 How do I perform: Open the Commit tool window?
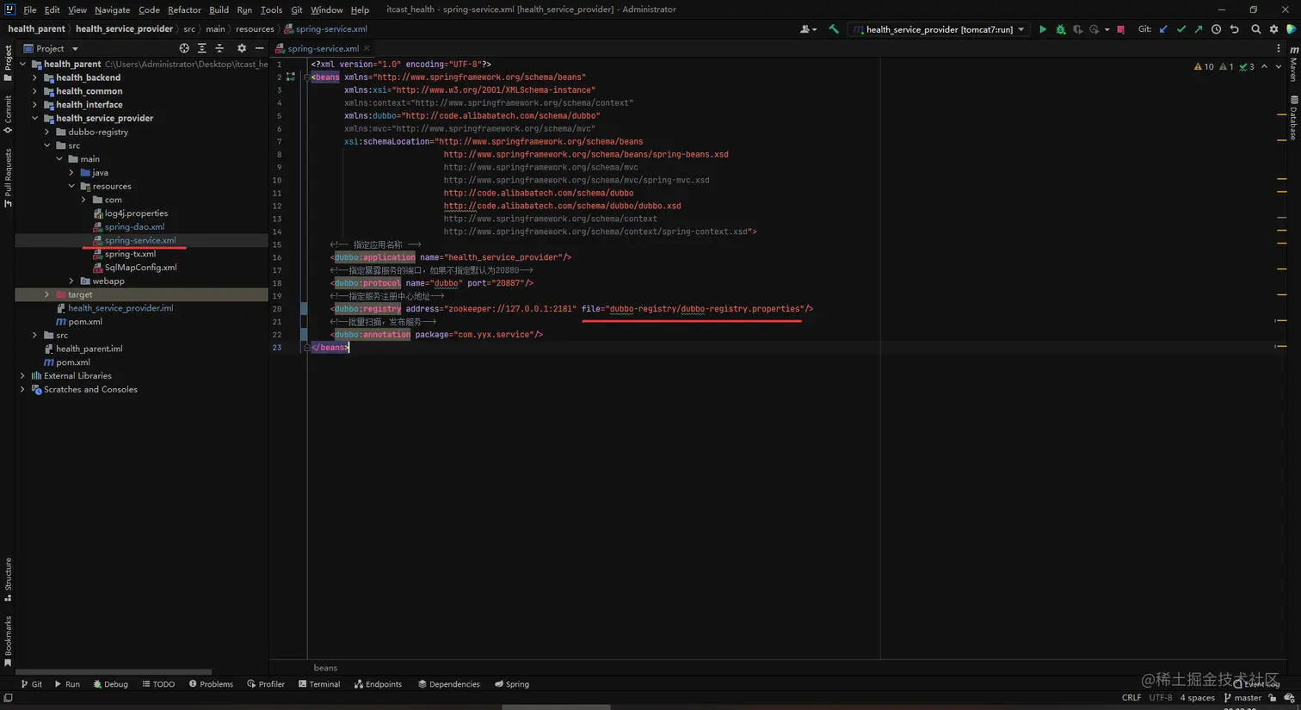[8, 114]
